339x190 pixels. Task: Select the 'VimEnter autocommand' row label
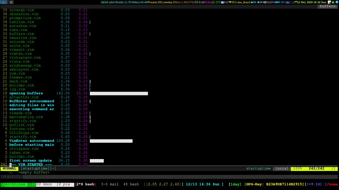click(32, 141)
